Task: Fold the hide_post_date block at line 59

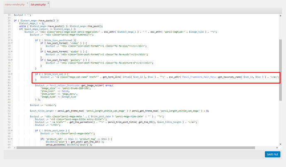Action: pyautogui.click(x=12, y=130)
